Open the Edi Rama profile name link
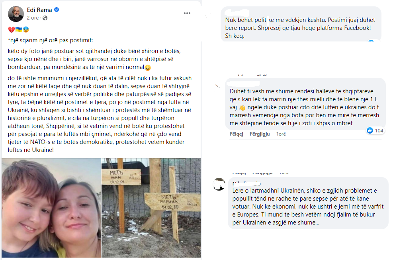The image size is (393, 260). click(x=39, y=10)
